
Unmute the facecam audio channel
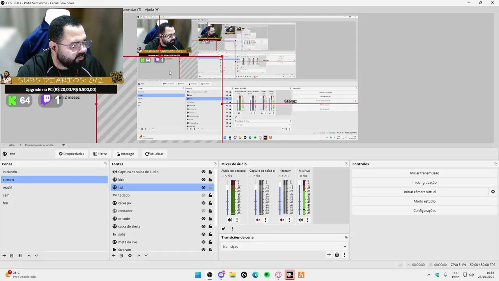pyautogui.click(x=282, y=220)
